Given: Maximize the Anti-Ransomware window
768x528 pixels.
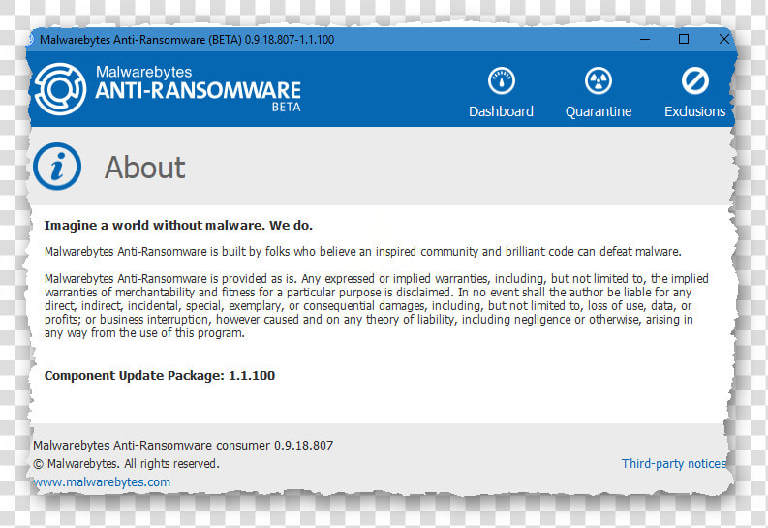Looking at the screenshot, I should tap(684, 39).
